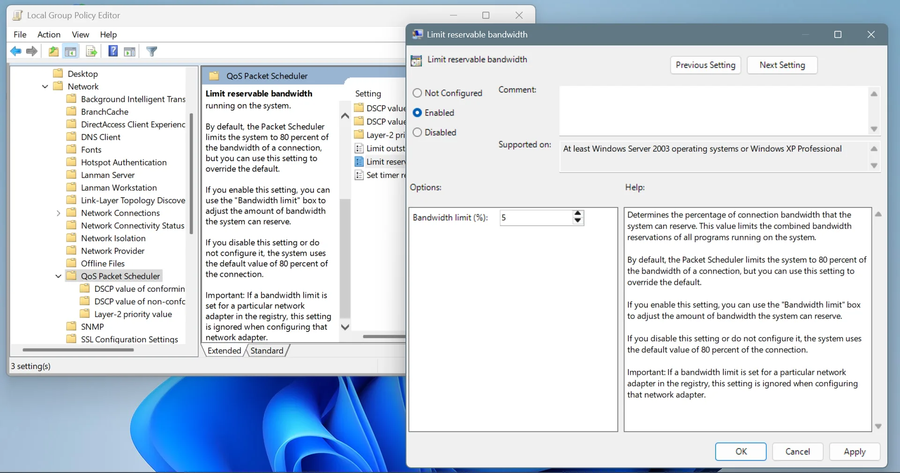Click the description pane scrollbar thumb
Viewport: 900px width, 473px height.
[x=345, y=259]
